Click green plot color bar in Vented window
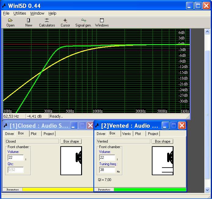212x199 pixels. click(x=150, y=190)
